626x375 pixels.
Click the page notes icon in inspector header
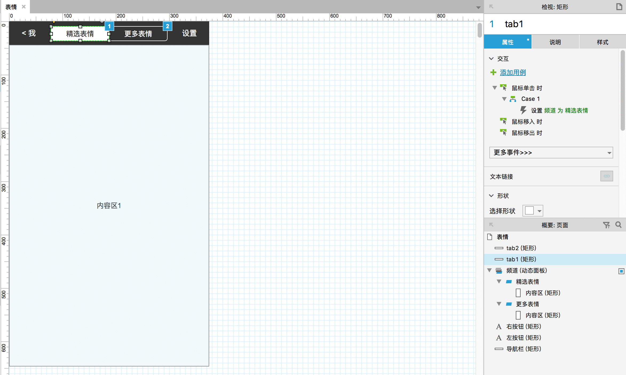[x=619, y=7]
